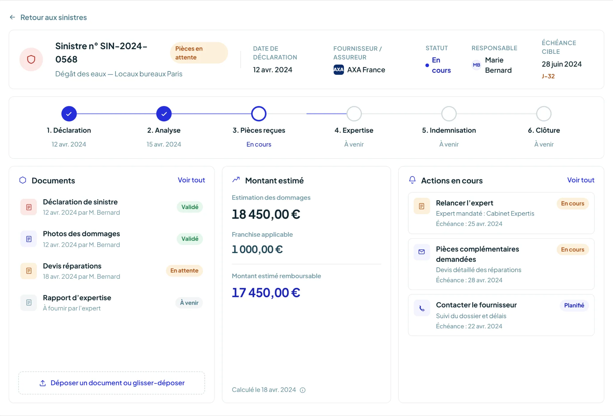Click the Planifié badge on Contacter le fournisseur

point(574,305)
